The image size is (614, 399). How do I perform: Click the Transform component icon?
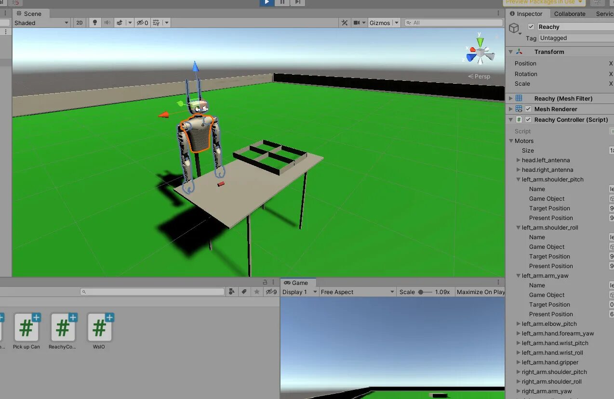click(x=519, y=51)
